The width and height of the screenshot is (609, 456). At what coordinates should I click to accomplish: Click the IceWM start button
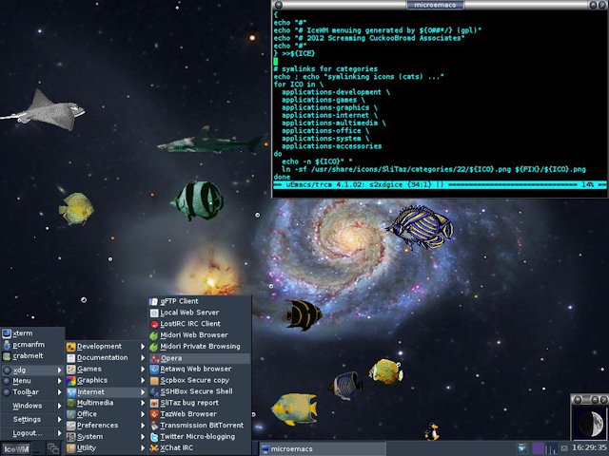point(17,449)
